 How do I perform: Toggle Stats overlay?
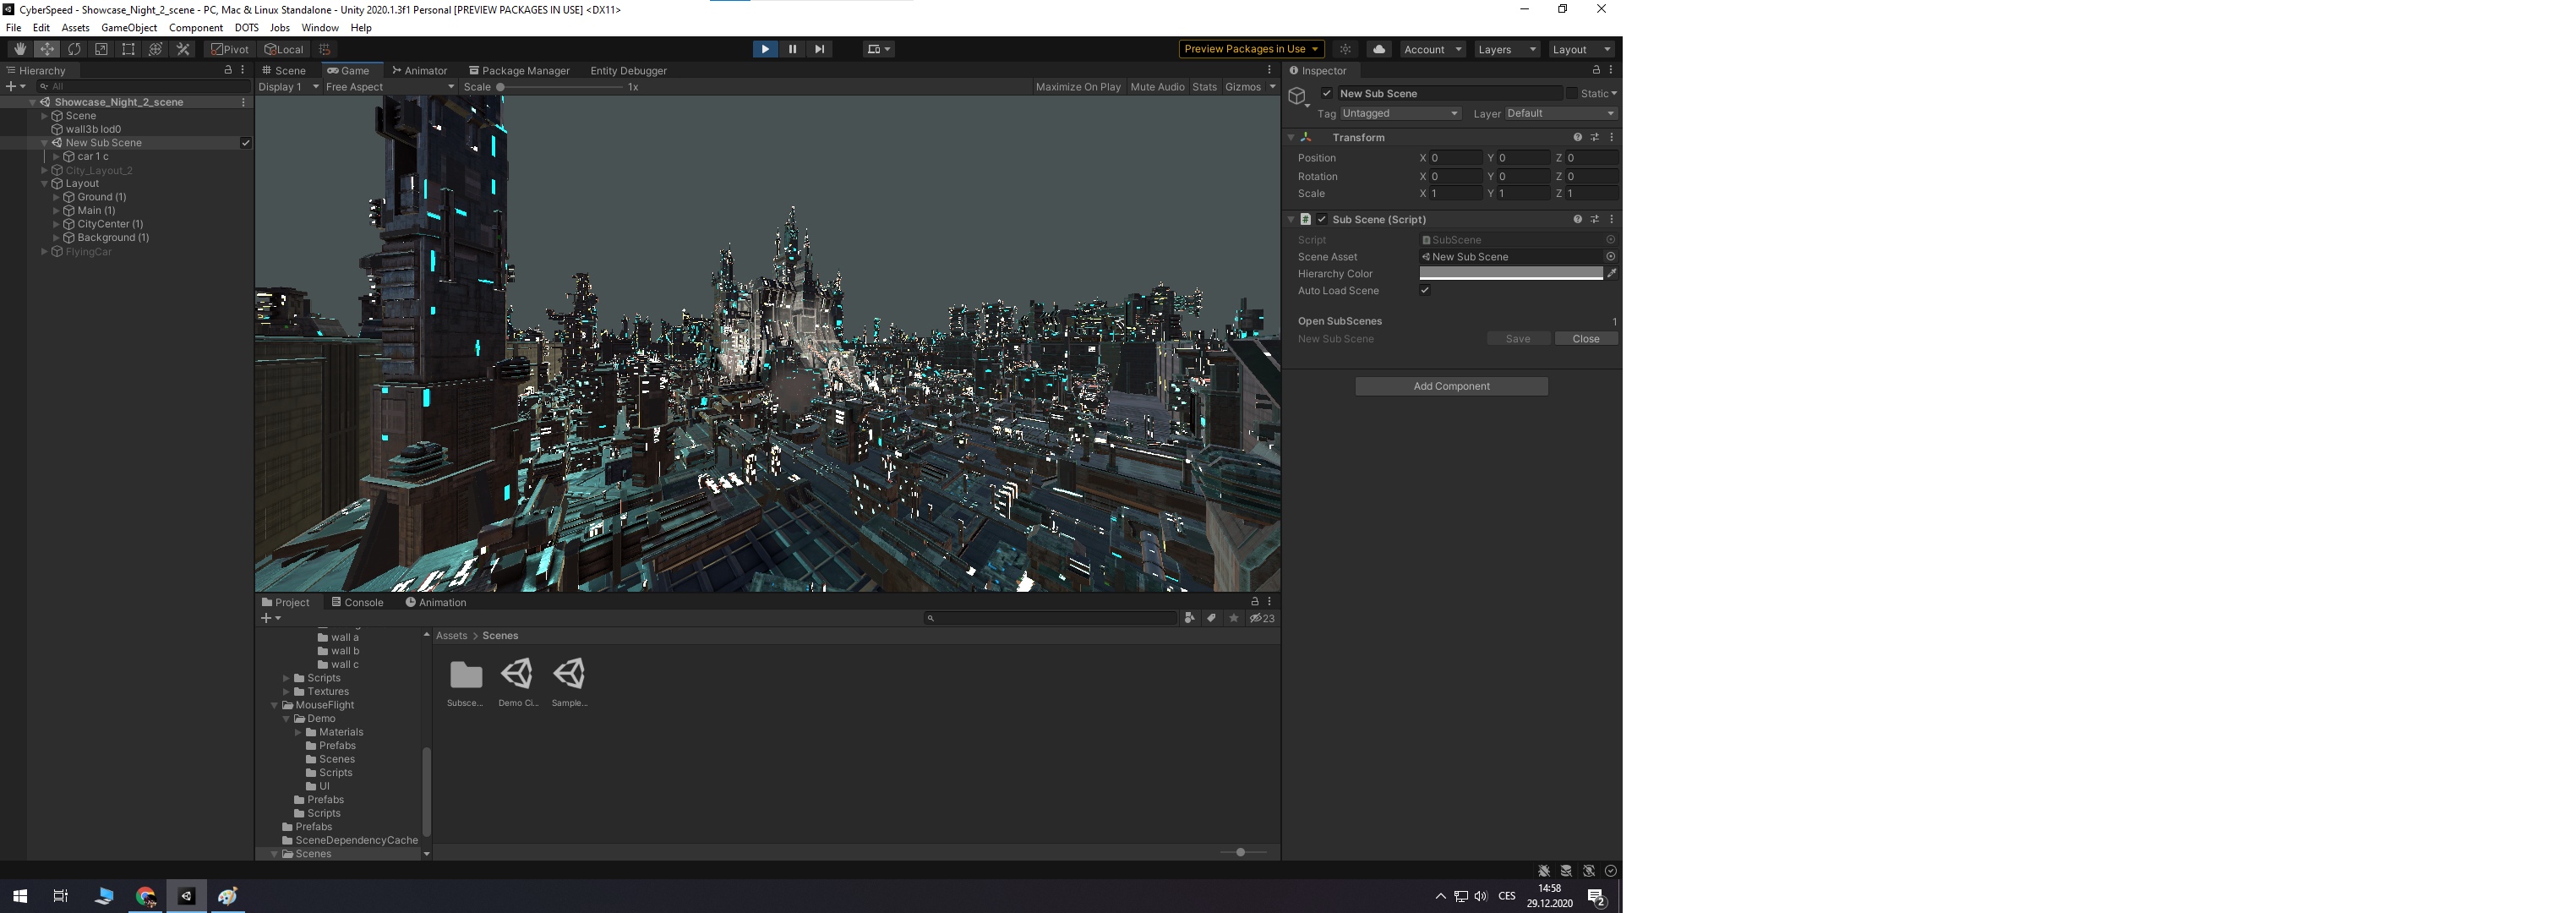tap(1205, 87)
